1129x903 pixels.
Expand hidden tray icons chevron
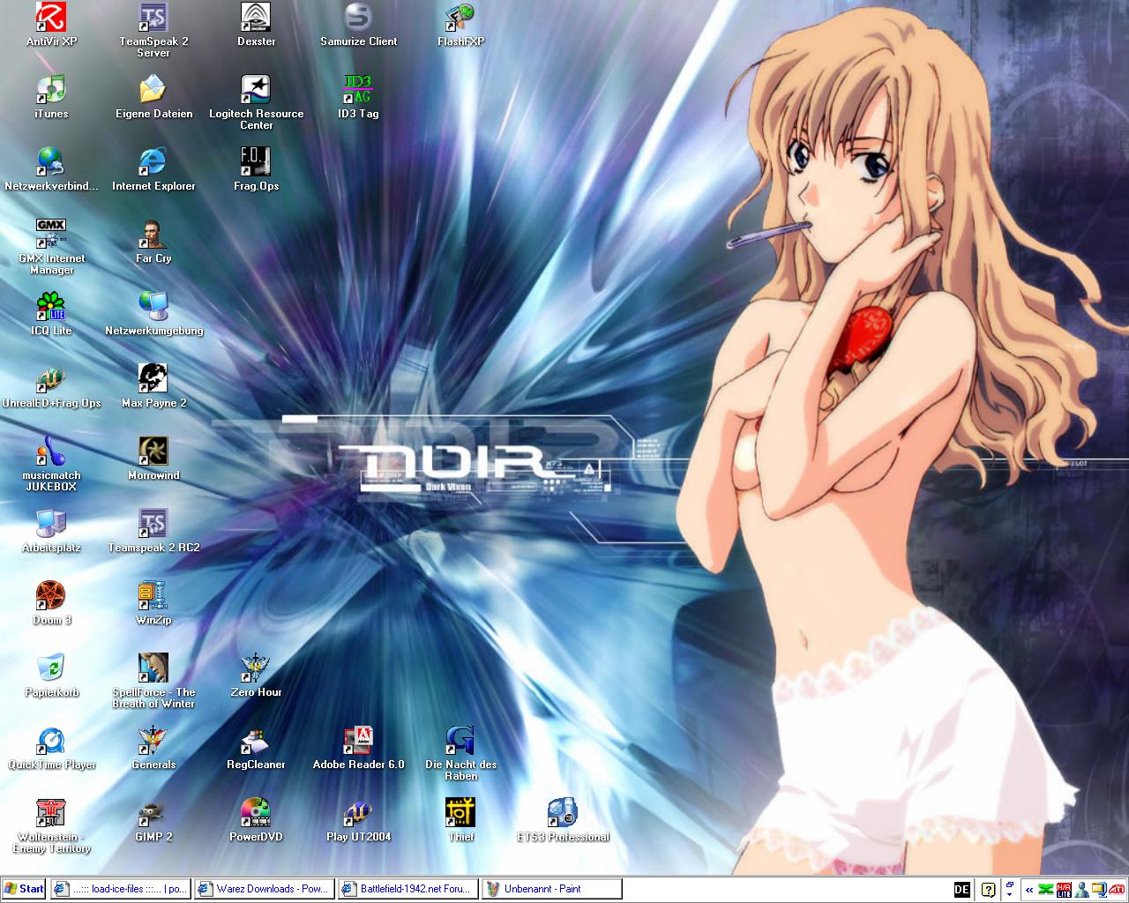coord(1028,890)
